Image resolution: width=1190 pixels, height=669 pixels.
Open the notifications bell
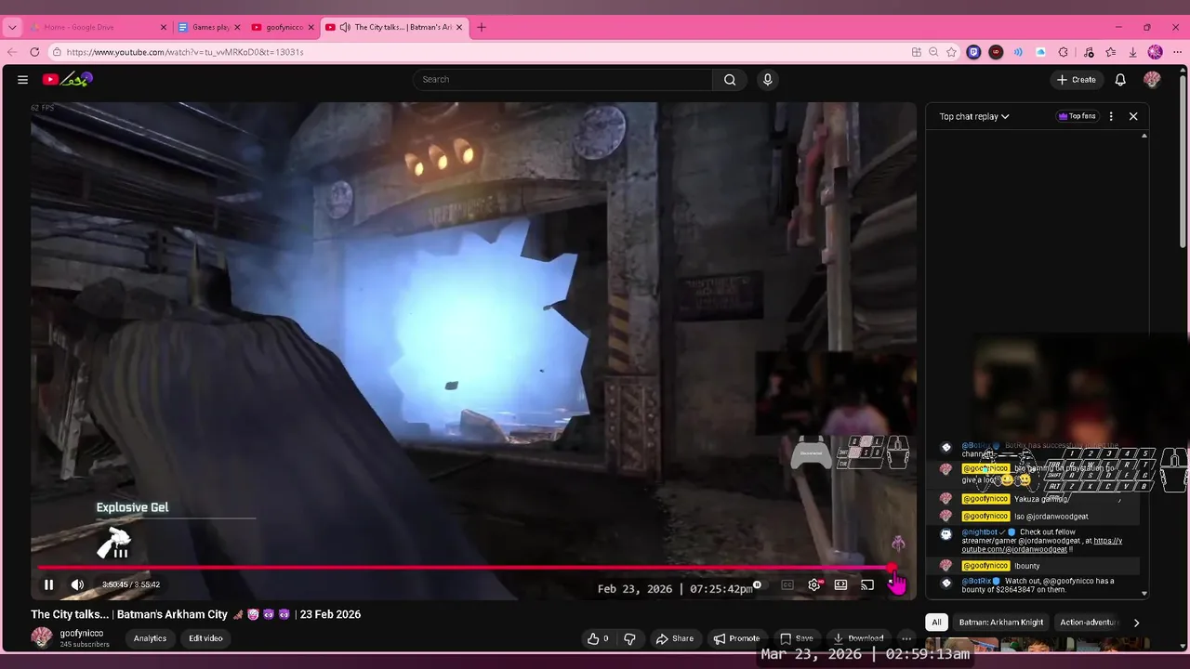1120,80
